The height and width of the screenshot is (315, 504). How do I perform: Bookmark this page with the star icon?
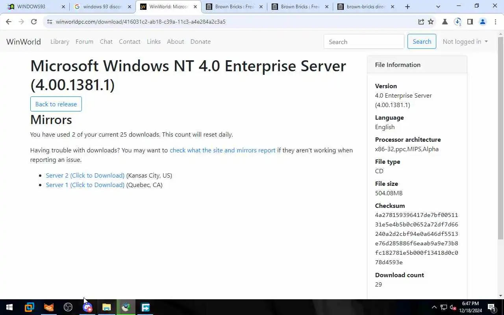click(x=431, y=22)
